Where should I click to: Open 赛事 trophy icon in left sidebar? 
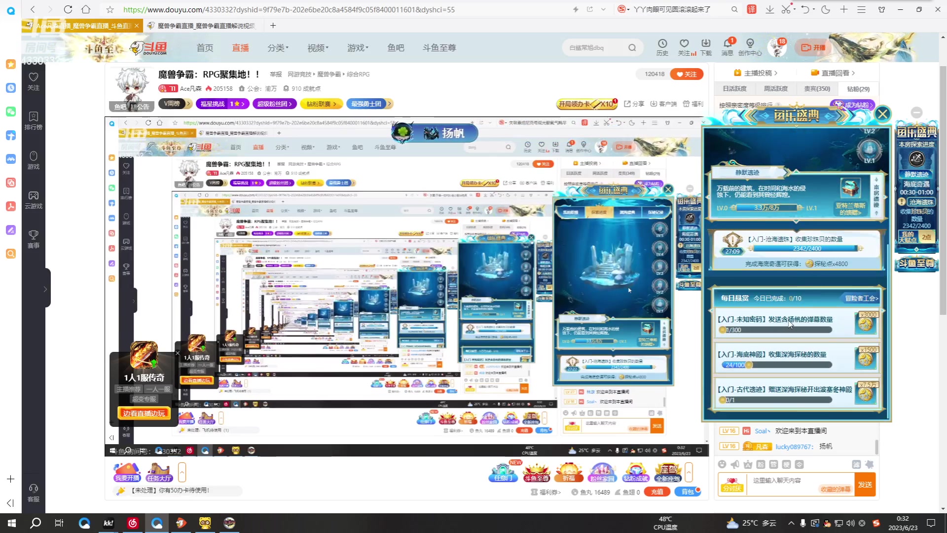coord(33,239)
